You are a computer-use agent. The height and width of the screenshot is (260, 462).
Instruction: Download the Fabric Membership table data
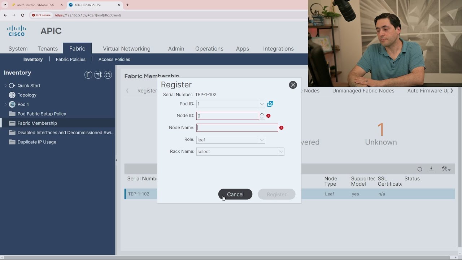[431, 169]
